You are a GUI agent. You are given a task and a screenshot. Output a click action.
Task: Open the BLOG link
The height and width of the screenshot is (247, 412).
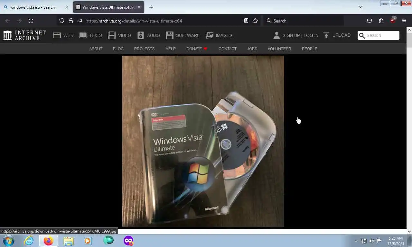pos(118,49)
